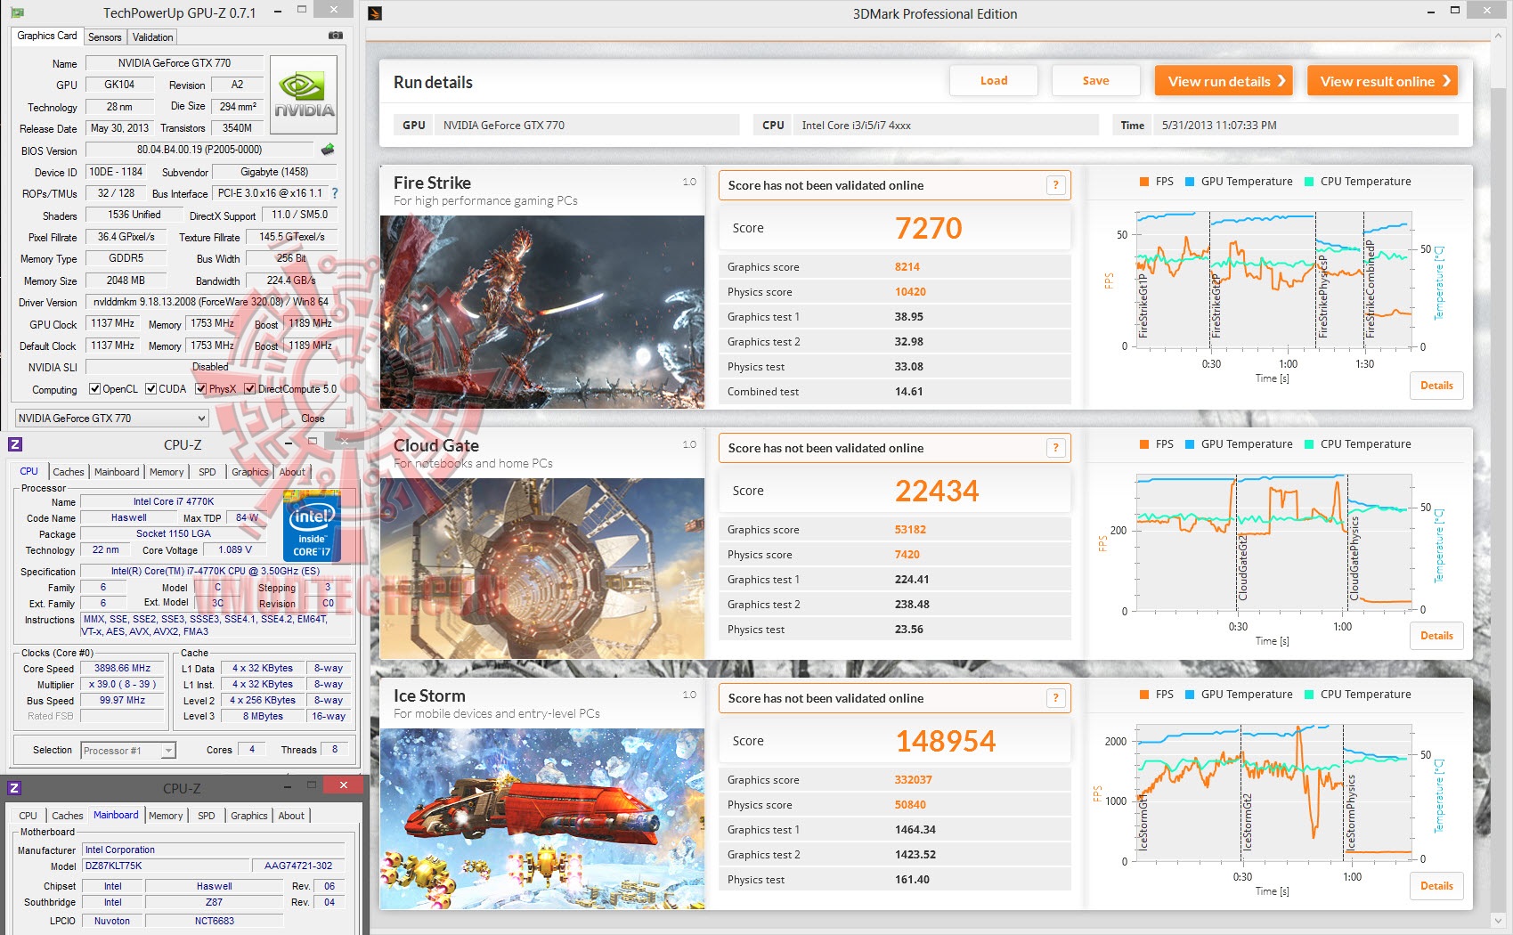
Task: Open Caches tab in the CPU-Z Motherboard window
Action: coord(67,816)
